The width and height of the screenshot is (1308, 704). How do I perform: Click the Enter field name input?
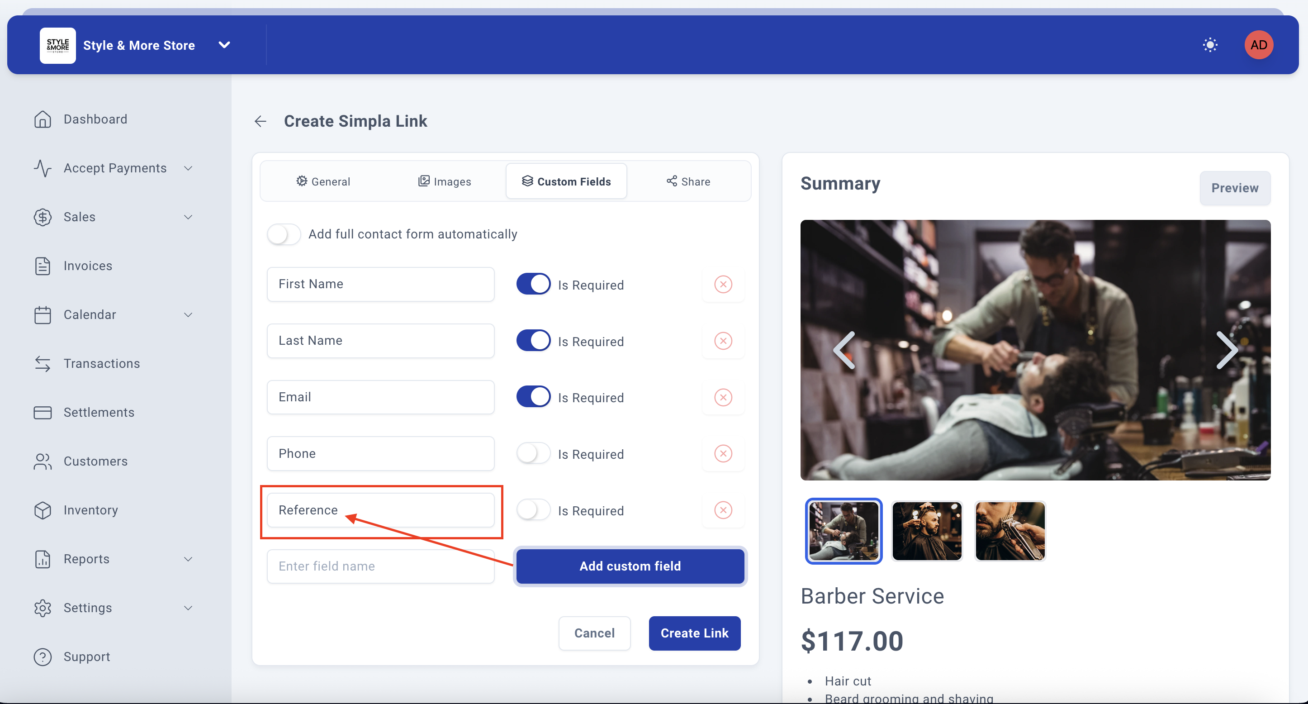coord(380,566)
